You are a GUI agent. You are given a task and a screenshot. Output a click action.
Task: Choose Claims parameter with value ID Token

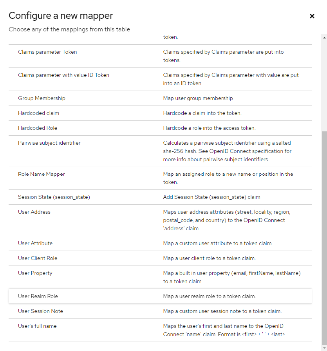pos(63,75)
